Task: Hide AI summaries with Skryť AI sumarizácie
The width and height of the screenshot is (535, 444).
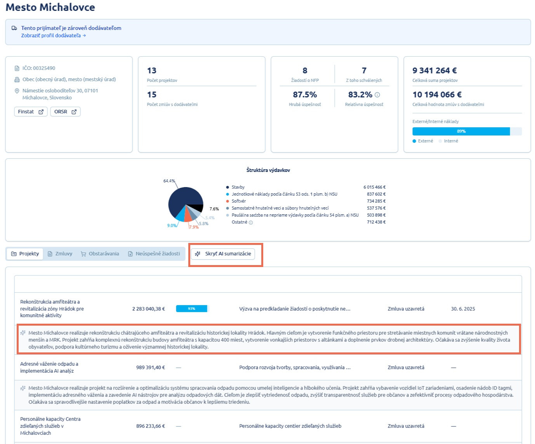Action: [x=223, y=254]
